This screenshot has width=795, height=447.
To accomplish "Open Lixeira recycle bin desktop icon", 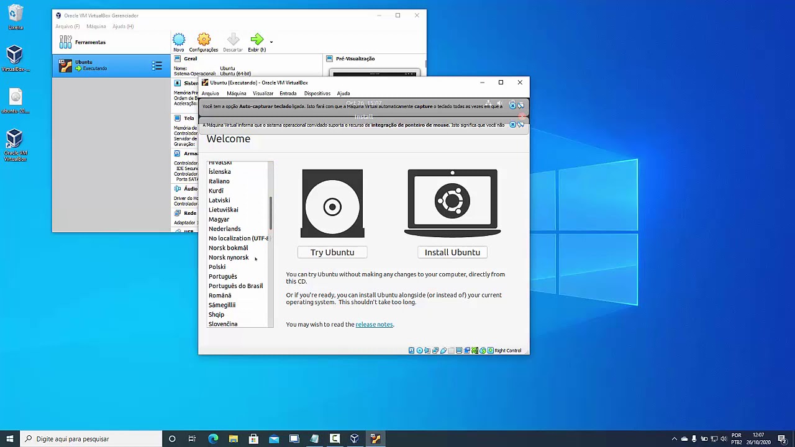I will 16,17.
